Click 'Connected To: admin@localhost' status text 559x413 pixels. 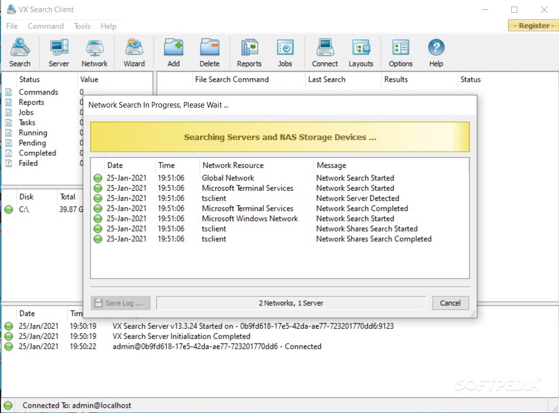pyautogui.click(x=77, y=405)
